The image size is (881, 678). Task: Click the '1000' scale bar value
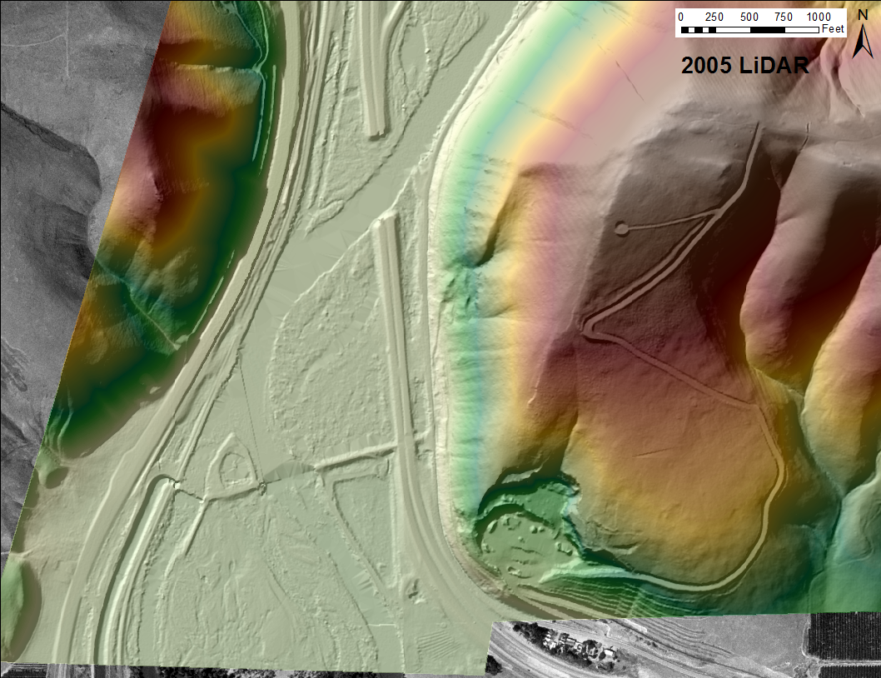[819, 17]
